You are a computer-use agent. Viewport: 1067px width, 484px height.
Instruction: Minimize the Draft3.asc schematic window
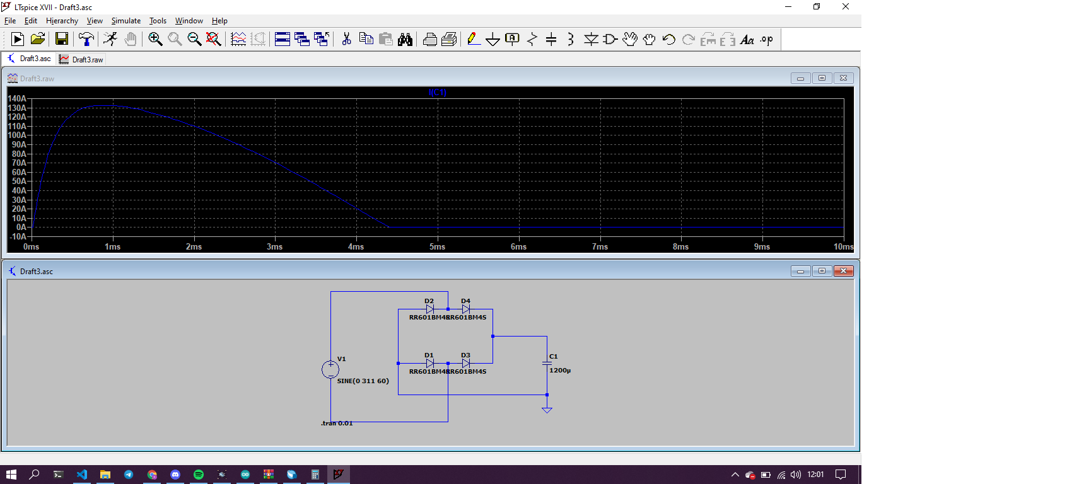tap(800, 271)
